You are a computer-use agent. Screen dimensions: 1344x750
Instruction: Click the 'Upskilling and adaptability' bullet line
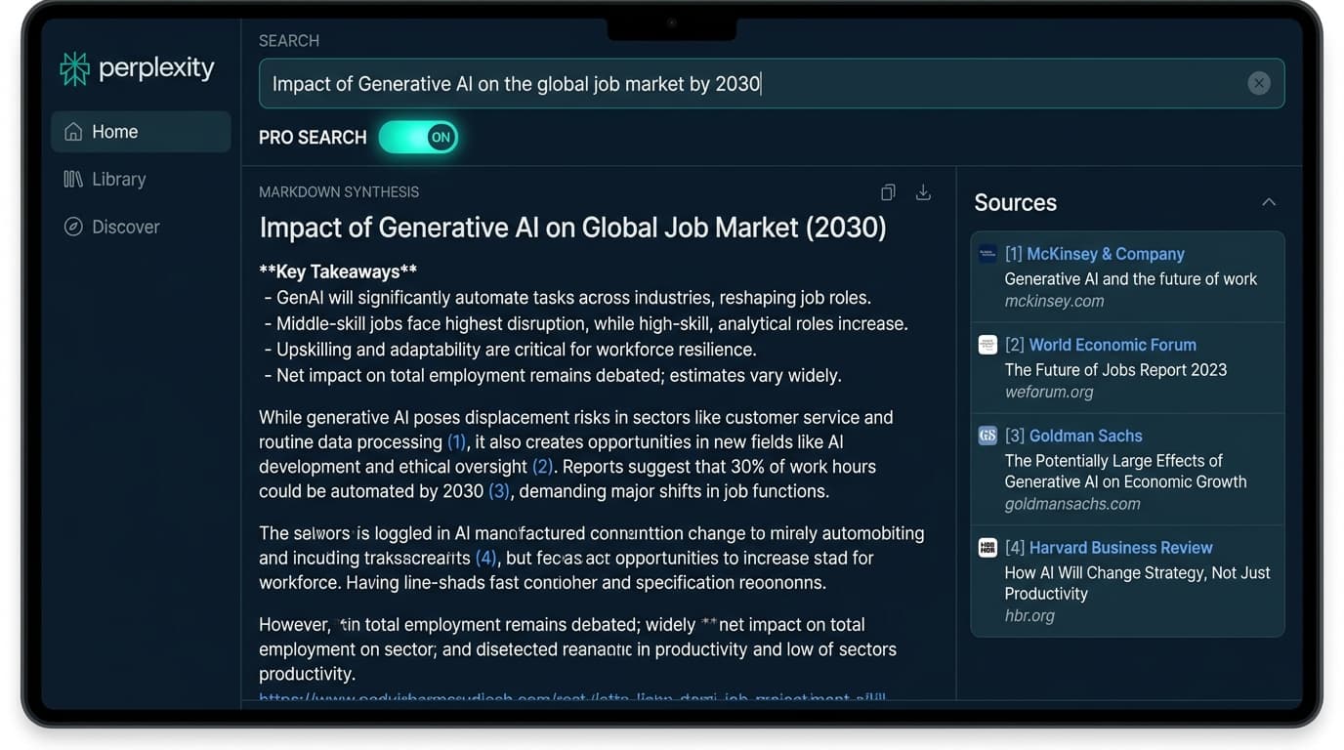point(511,350)
